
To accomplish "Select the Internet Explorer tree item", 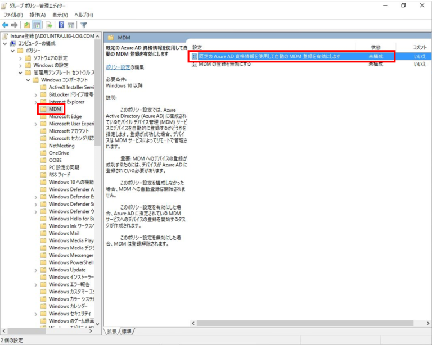I will [67, 102].
